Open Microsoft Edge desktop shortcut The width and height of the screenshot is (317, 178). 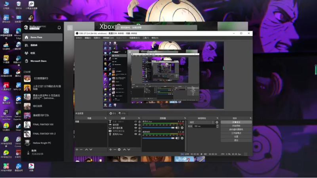click(18, 34)
